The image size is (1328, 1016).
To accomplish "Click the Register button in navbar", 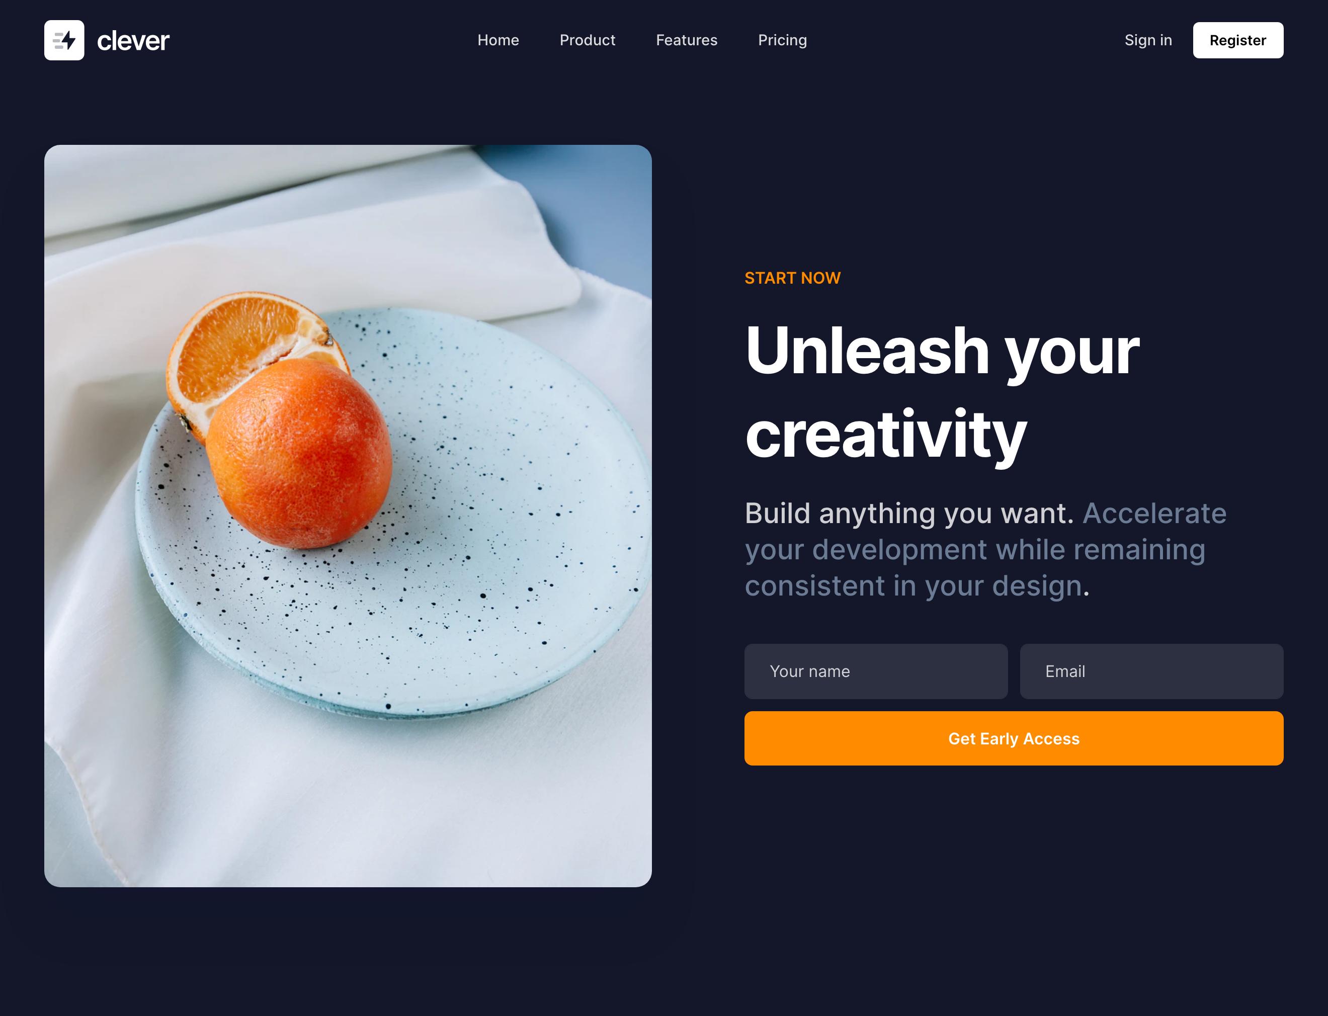I will pos(1237,40).
